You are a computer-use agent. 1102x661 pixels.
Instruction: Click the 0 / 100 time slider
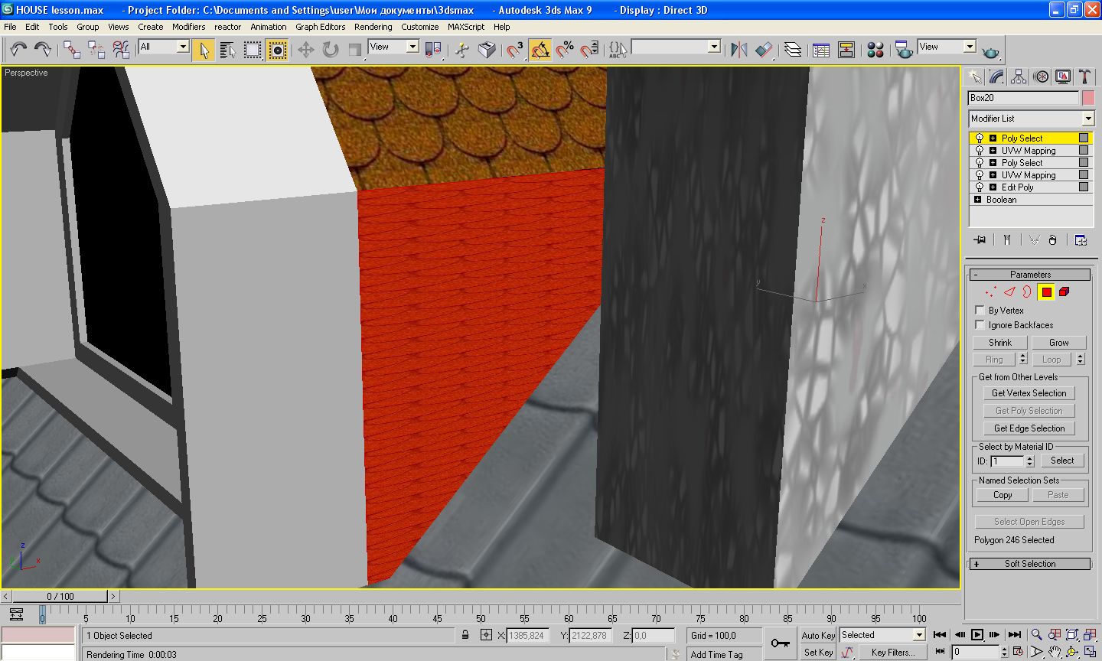(60, 596)
